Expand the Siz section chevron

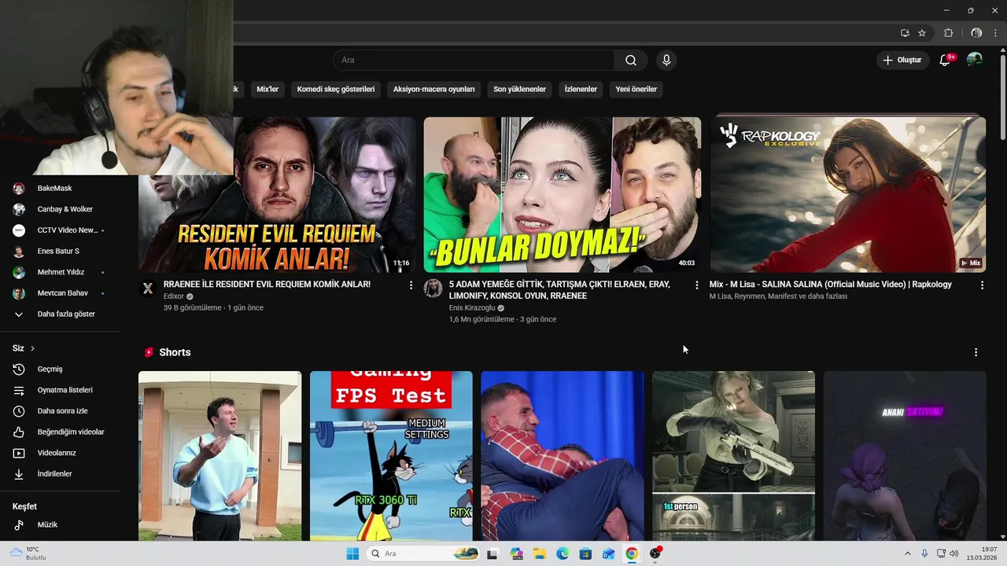tap(32, 348)
